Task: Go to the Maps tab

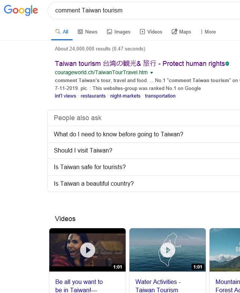Action: 181,32
